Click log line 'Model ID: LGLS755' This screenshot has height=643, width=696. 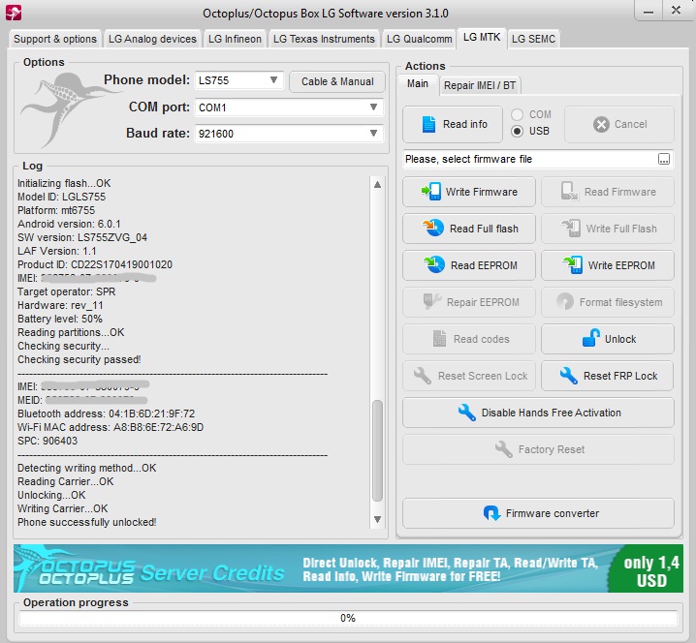(x=61, y=197)
